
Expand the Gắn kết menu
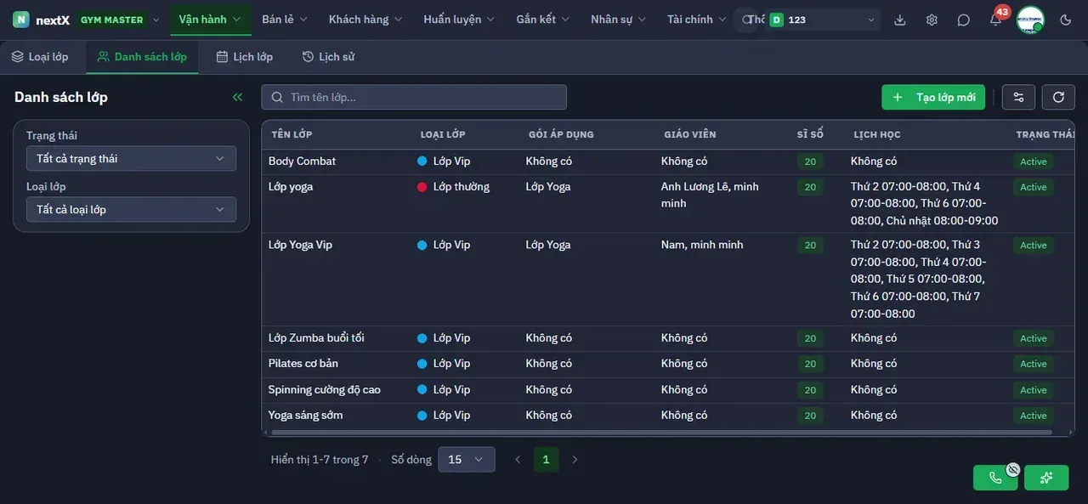pos(542,20)
